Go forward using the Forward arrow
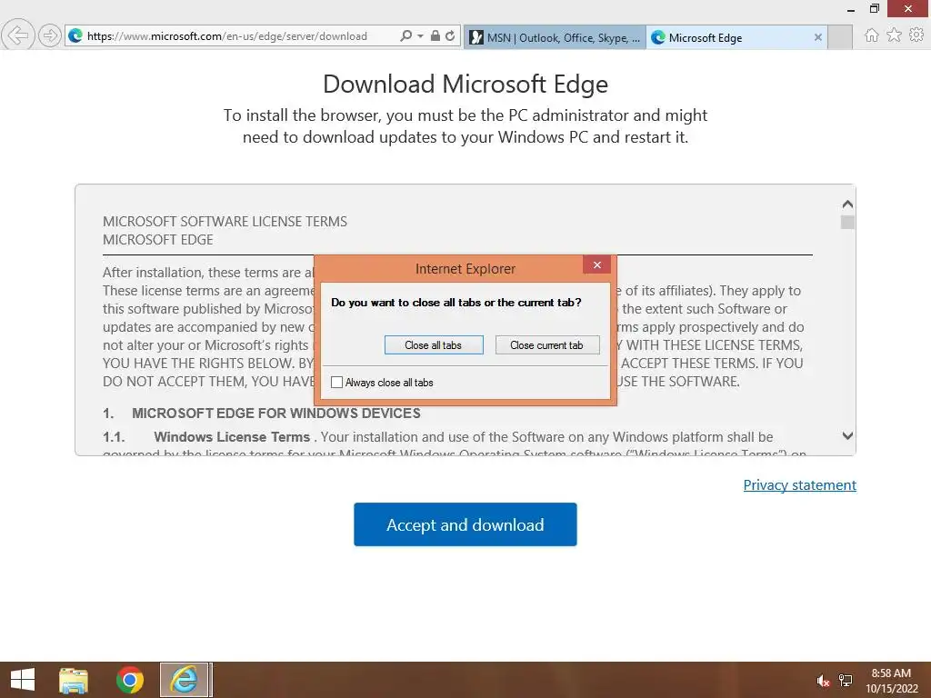 point(50,35)
